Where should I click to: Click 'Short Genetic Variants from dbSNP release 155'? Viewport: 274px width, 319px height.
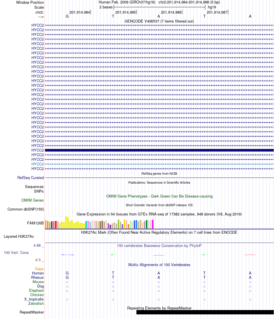159,205
